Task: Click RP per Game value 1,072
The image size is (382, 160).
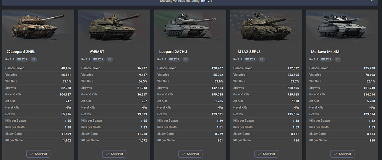Action: pos(143,140)
